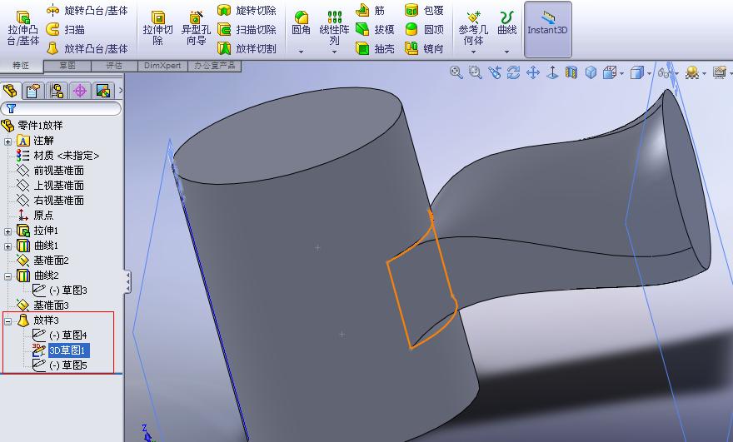Screen dimensions: 733x442
Task: Select the 拔模 draft tool
Action: (x=376, y=29)
